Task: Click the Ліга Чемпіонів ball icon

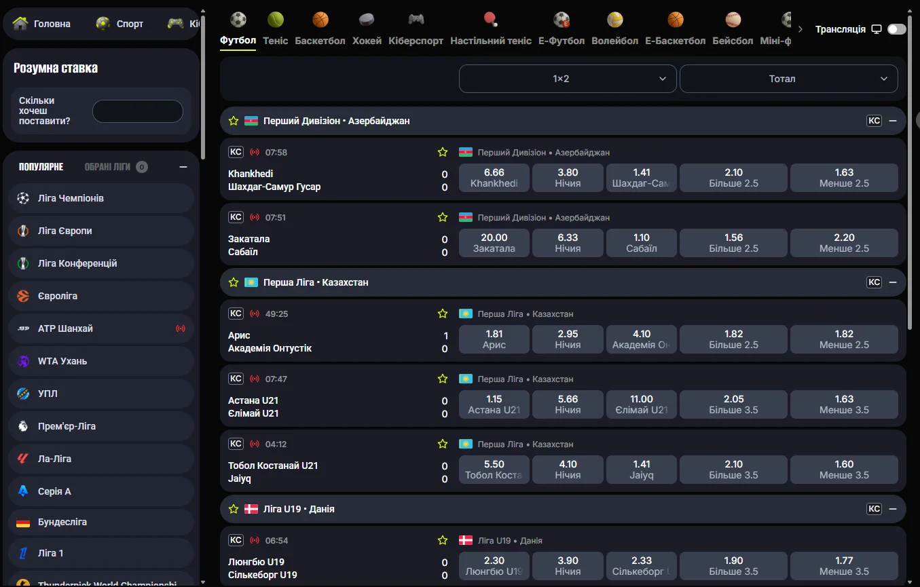Action: [x=23, y=198]
